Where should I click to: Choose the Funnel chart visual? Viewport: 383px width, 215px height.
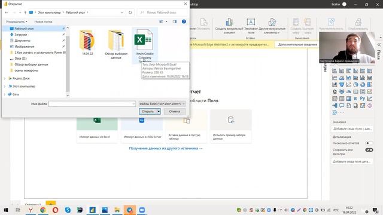pyautogui.click(x=342, y=85)
